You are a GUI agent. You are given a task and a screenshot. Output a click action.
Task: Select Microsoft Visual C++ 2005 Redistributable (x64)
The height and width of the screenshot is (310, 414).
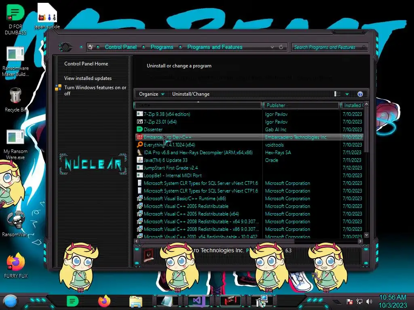coord(249,214)
